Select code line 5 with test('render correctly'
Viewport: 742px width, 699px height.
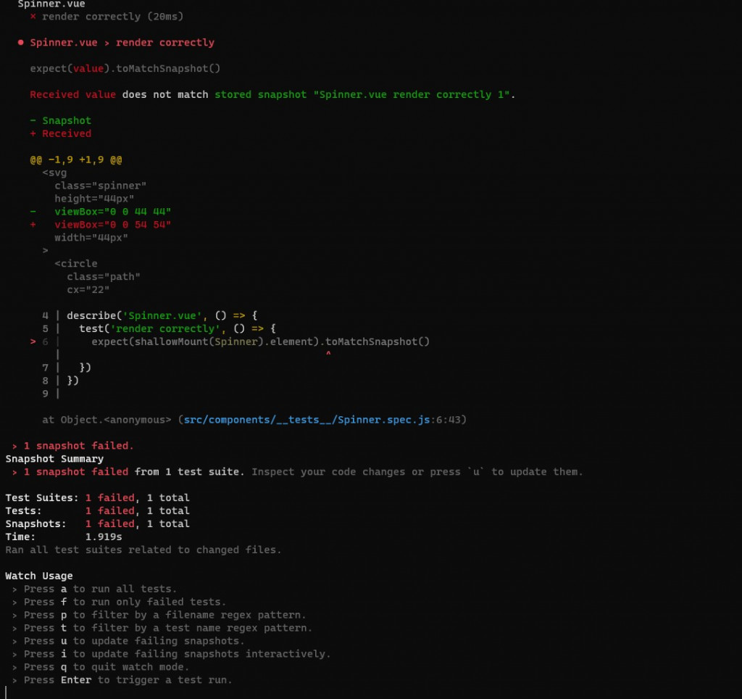coord(159,328)
